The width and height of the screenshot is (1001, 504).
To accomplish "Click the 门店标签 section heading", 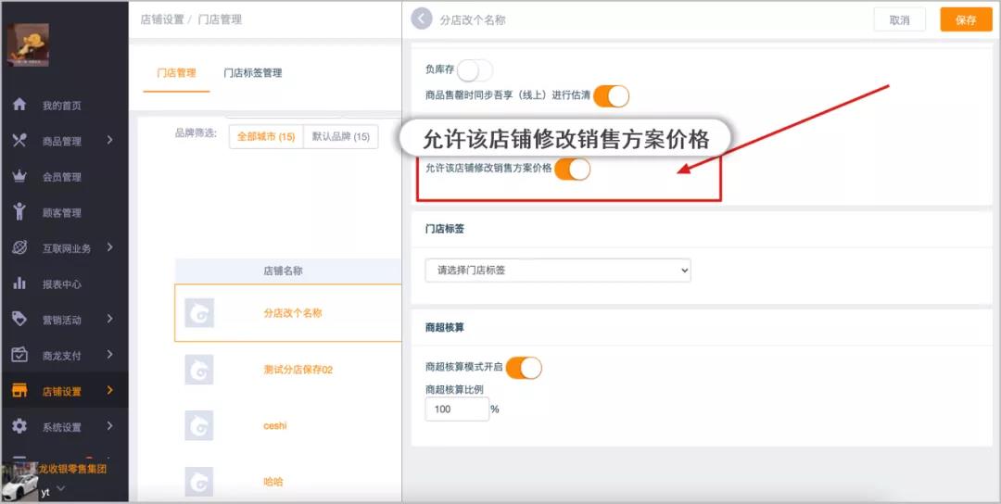I will (x=445, y=229).
